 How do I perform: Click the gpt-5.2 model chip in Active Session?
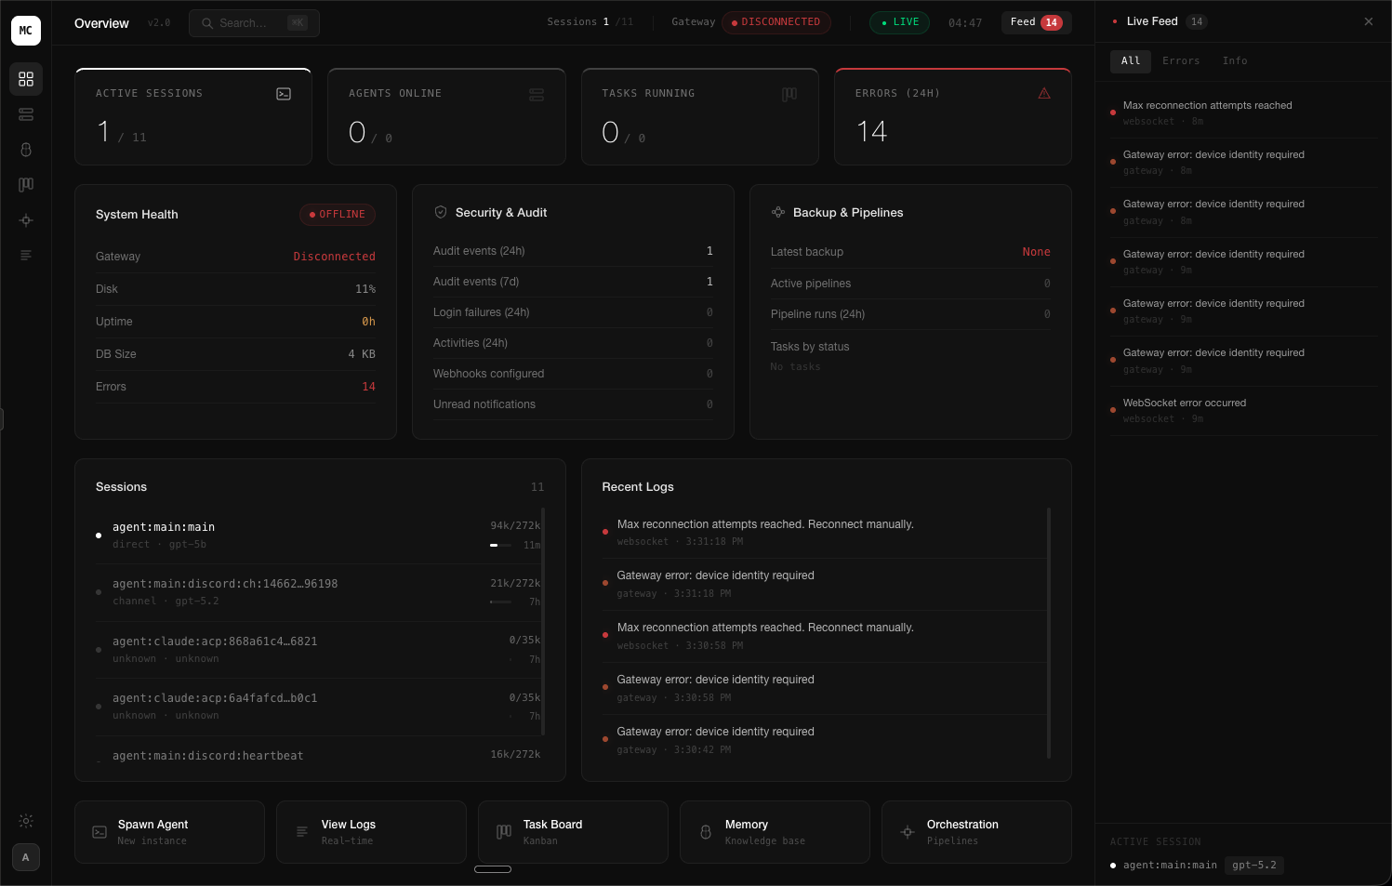1253,865
